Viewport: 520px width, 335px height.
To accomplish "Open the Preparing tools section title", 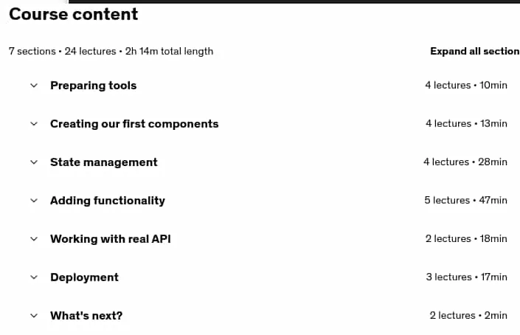I will coord(93,86).
